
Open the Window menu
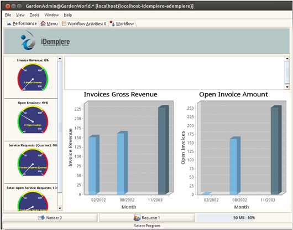click(51, 15)
